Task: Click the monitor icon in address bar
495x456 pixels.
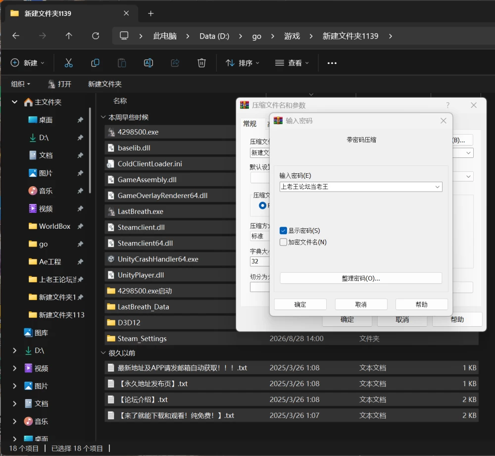Action: point(124,36)
